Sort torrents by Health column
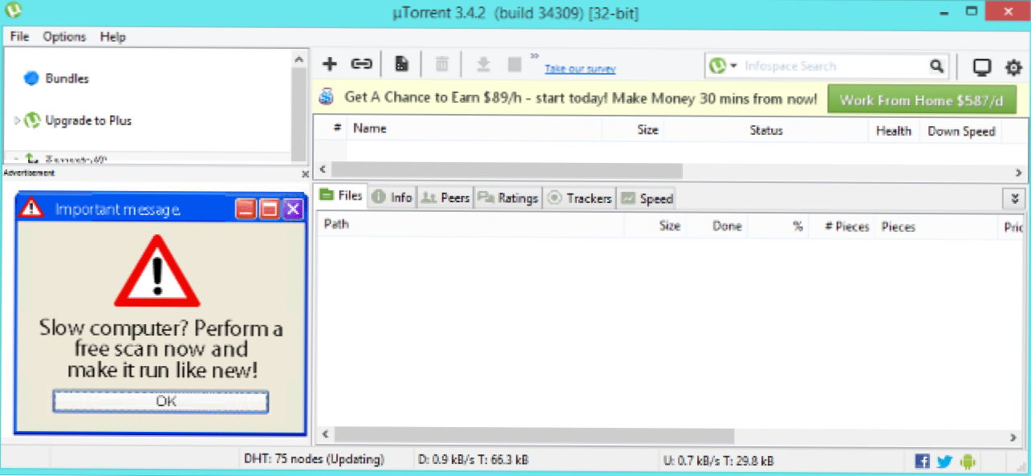Screen dimensions: 1031x476 pos(894,131)
